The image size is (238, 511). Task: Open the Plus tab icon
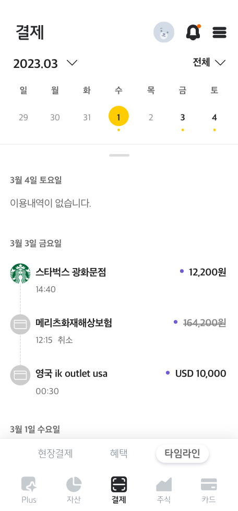pyautogui.click(x=29, y=484)
